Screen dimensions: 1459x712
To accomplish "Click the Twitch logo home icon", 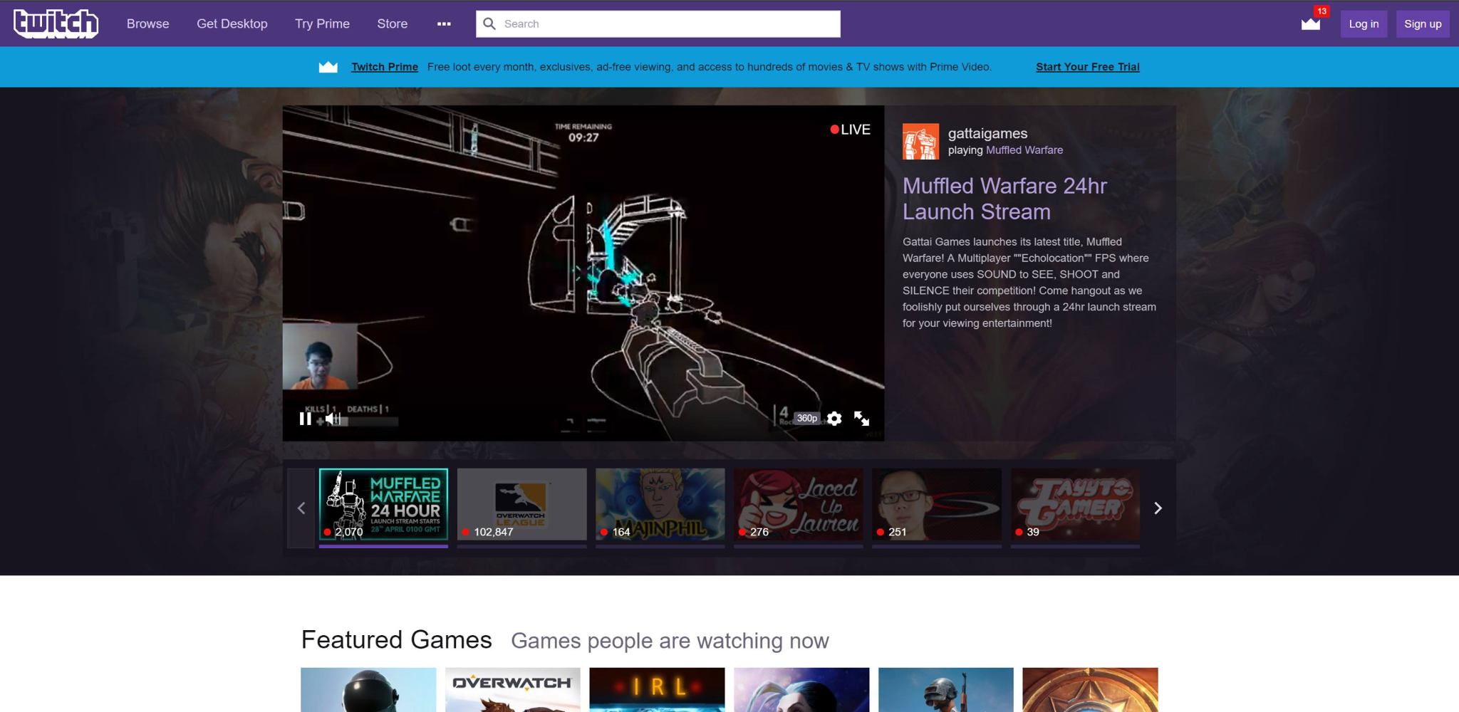I will coord(56,23).
